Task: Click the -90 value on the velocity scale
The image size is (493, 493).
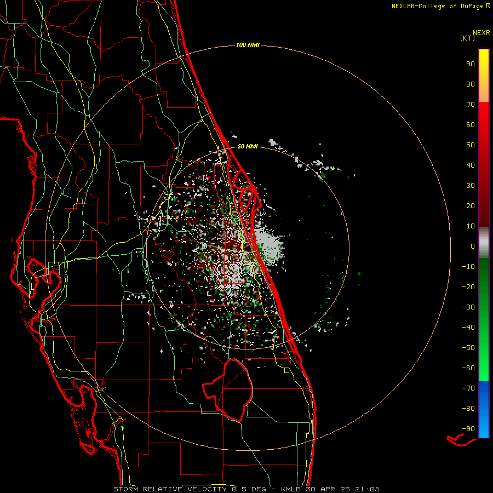Action: [x=468, y=429]
